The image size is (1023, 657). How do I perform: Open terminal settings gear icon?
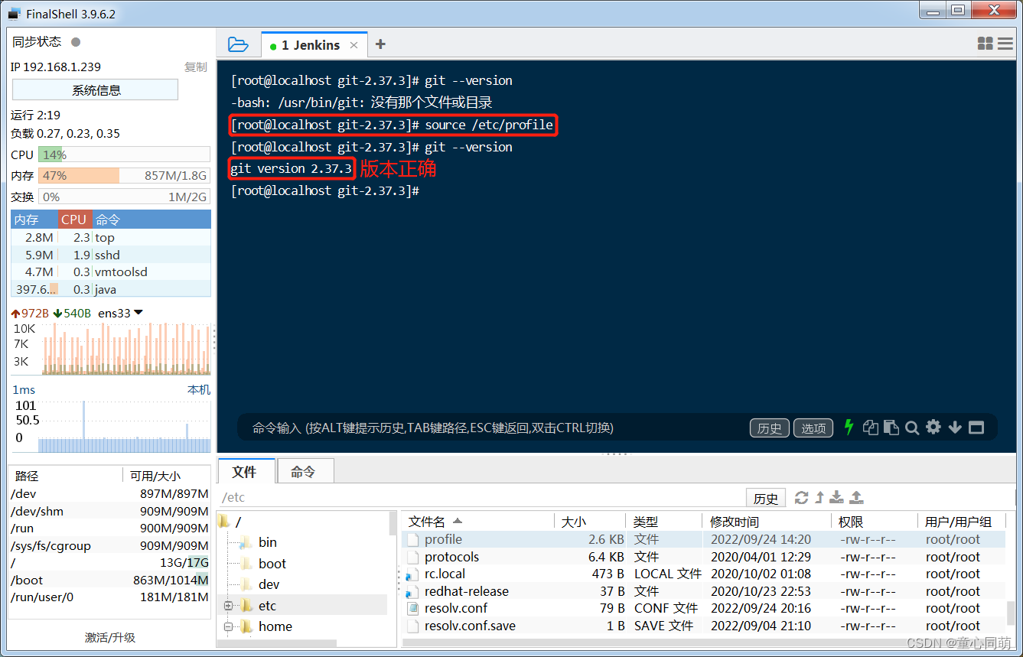[933, 428]
